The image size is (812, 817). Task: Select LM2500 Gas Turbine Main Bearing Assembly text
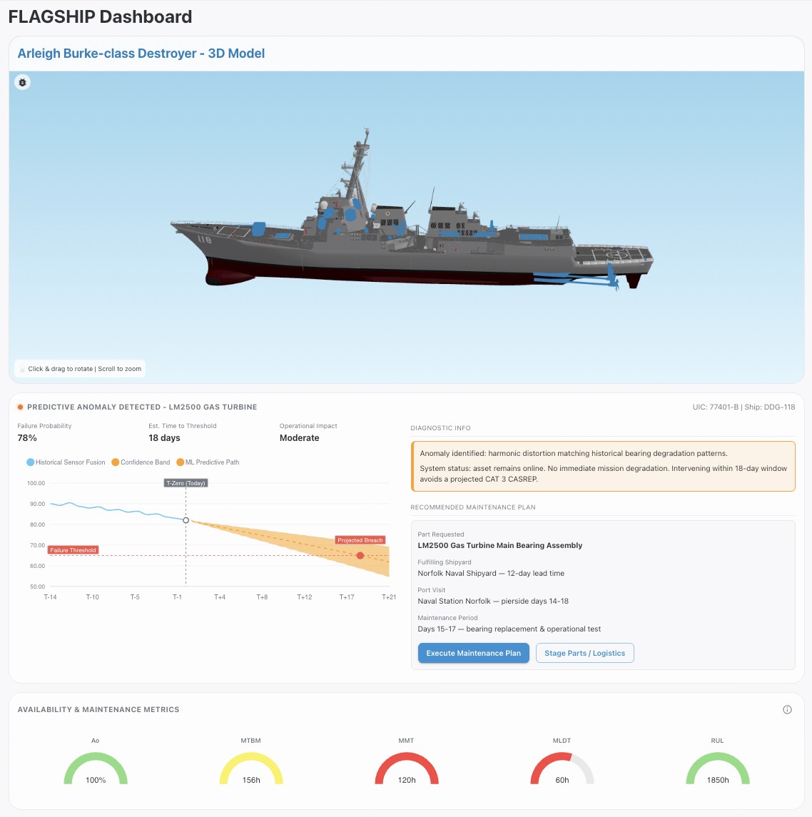click(x=499, y=545)
